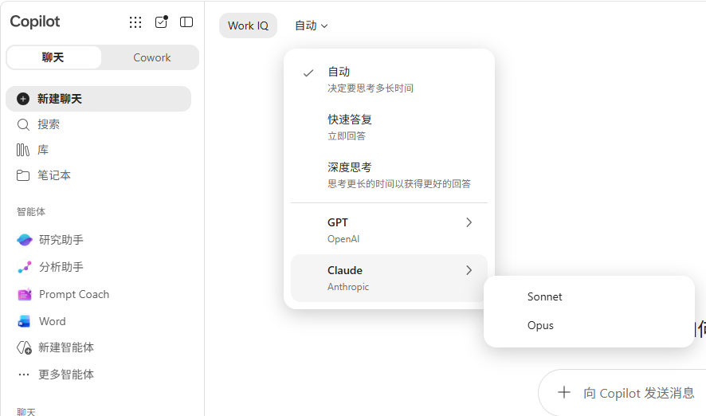Open the 自动 model dropdown
706x416 pixels.
[x=311, y=26]
